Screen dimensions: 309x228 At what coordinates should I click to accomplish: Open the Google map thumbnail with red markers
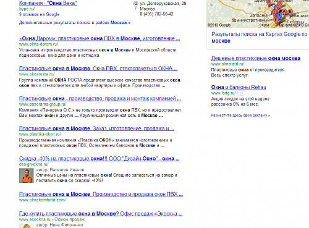(258, 14)
